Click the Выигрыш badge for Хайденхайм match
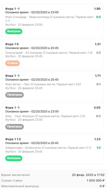 pyautogui.click(x=14, y=158)
